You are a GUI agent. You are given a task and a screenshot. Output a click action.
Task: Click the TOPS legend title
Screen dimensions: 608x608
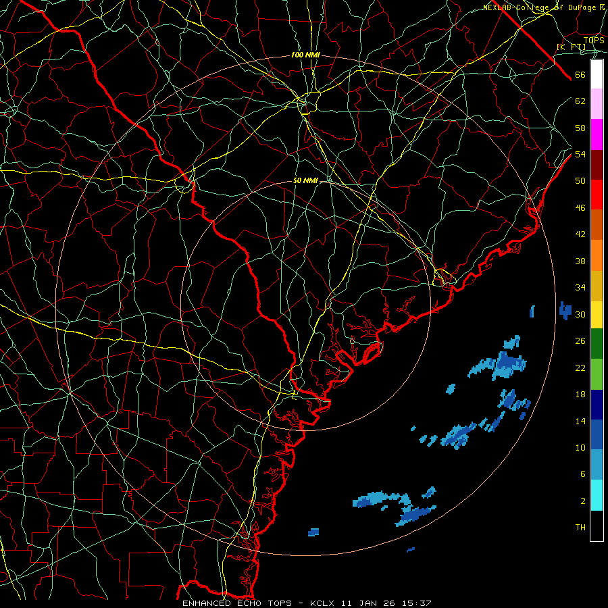point(594,40)
